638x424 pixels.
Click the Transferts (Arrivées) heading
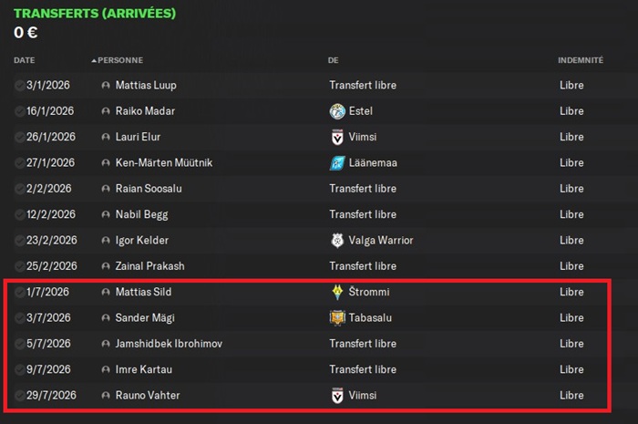click(x=95, y=14)
